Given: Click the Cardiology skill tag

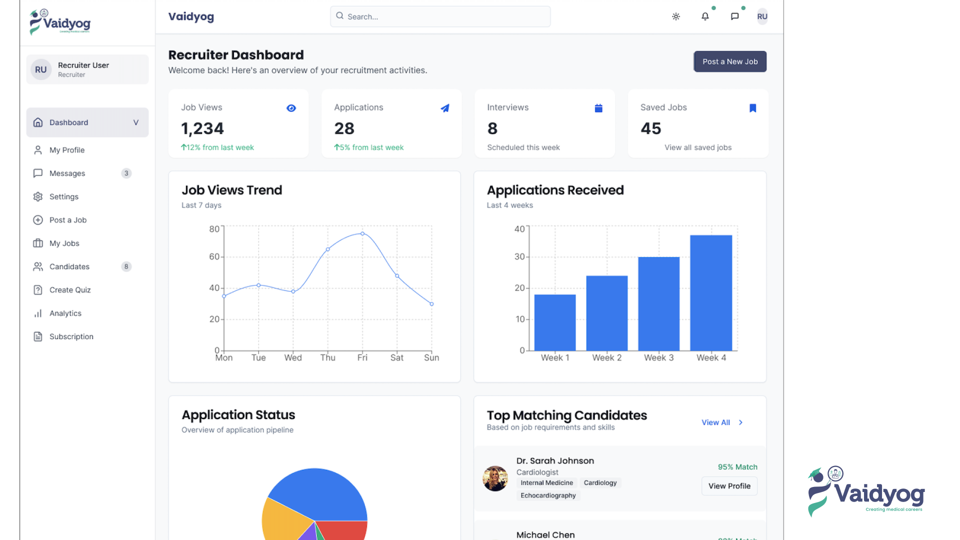Looking at the screenshot, I should coord(600,483).
